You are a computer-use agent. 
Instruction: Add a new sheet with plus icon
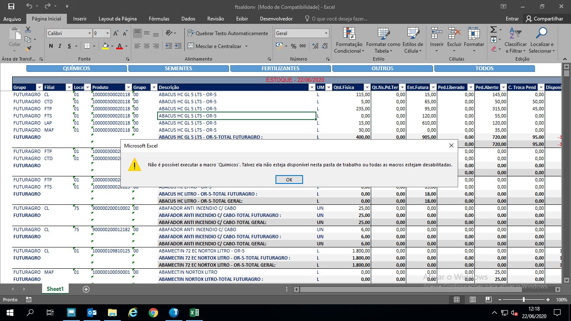(x=86, y=289)
